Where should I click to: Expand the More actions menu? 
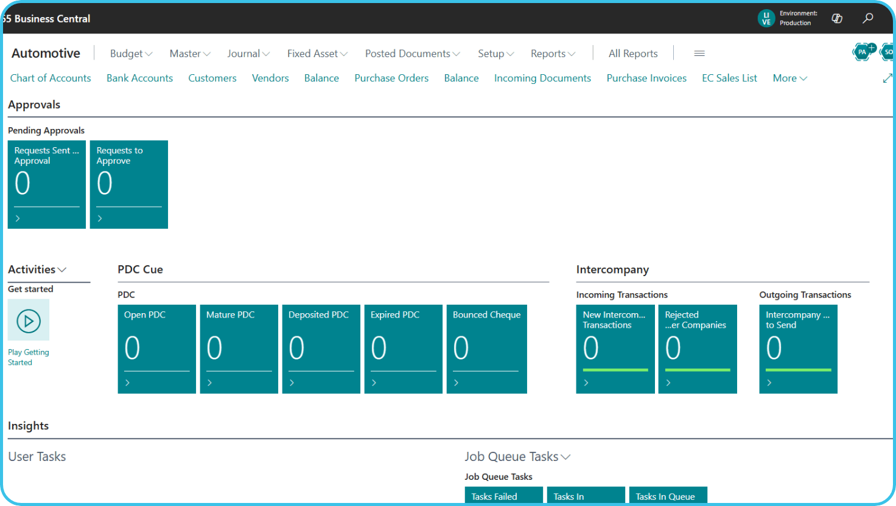point(789,78)
